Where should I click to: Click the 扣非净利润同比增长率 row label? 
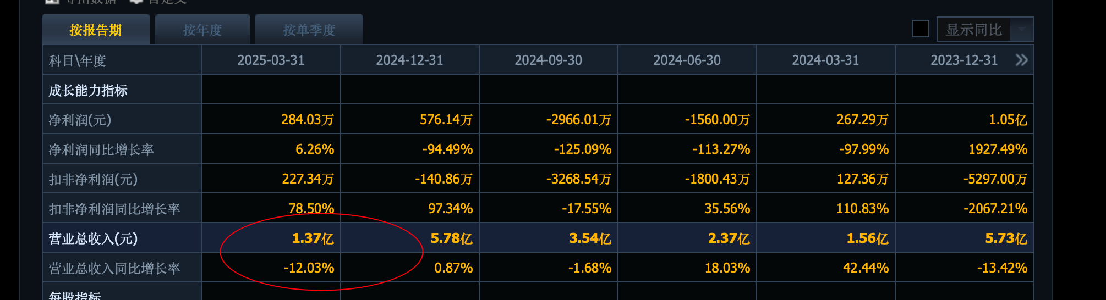pyautogui.click(x=114, y=209)
